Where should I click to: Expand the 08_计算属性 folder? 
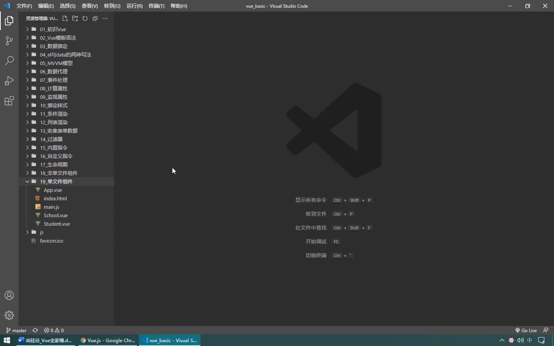coord(66,88)
